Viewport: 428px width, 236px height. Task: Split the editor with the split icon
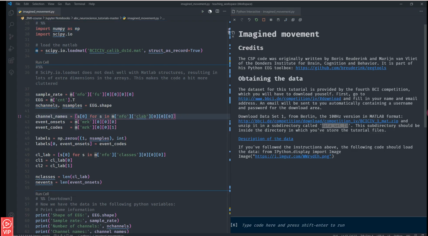[x=217, y=11]
